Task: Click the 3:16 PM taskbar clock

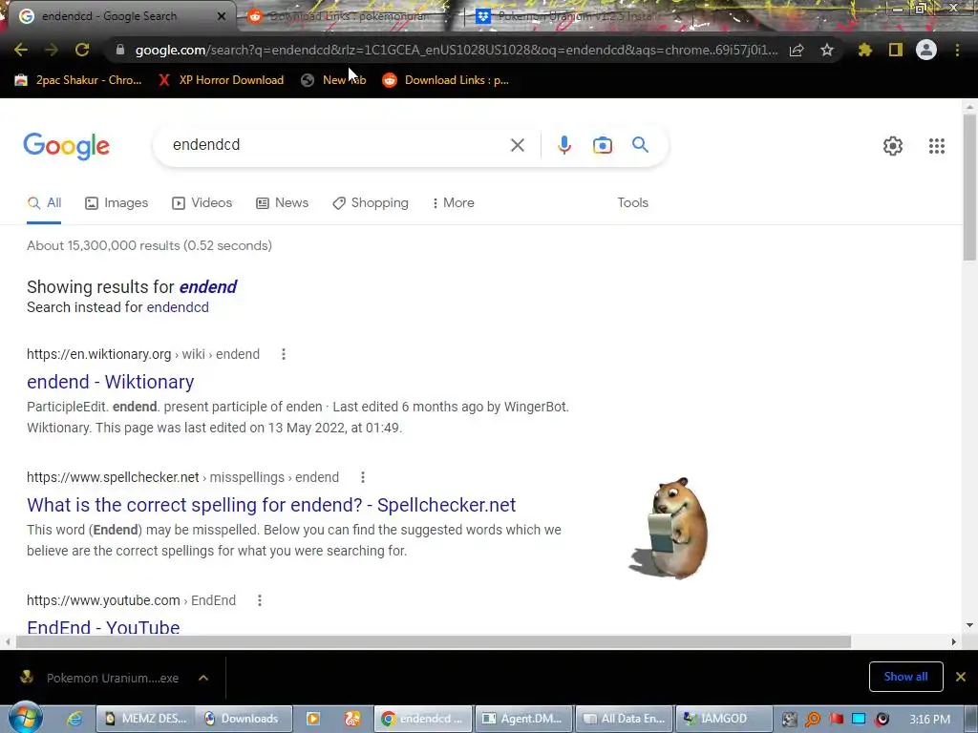Action: pyautogui.click(x=929, y=720)
